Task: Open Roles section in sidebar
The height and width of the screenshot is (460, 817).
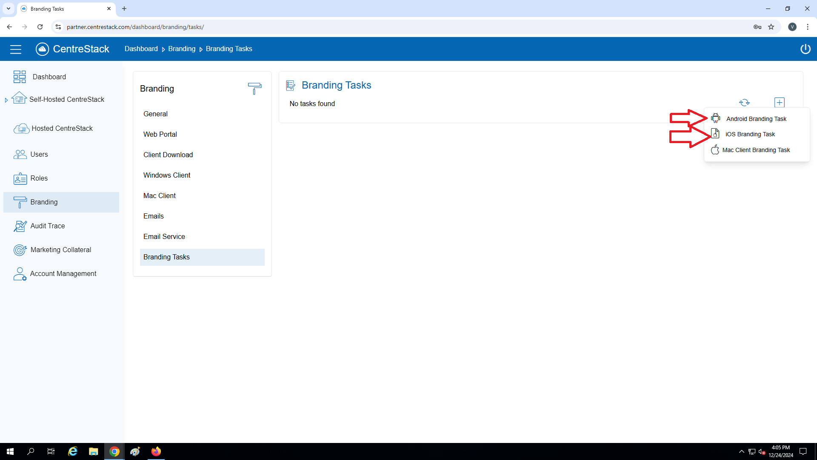Action: point(39,178)
